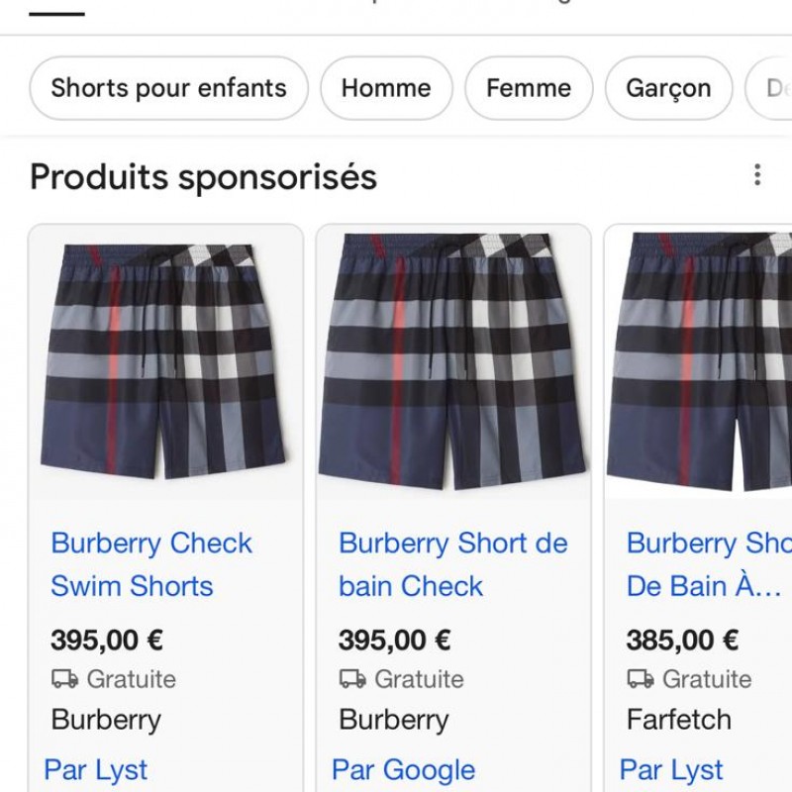Screen dimensions: 792x792
Task: Open the first Burberry swim shorts image
Action: tap(163, 361)
